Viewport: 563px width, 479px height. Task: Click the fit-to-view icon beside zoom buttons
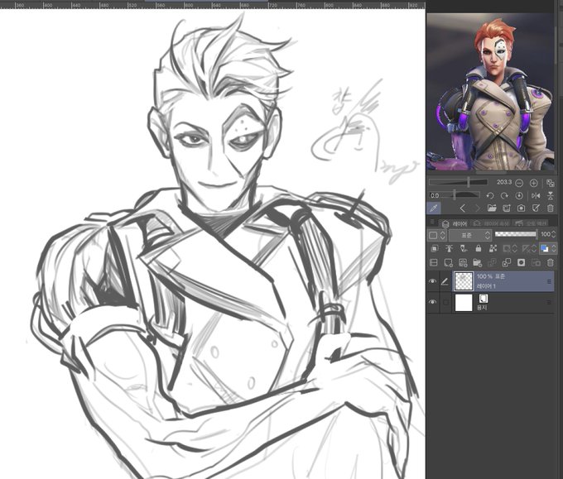point(550,183)
